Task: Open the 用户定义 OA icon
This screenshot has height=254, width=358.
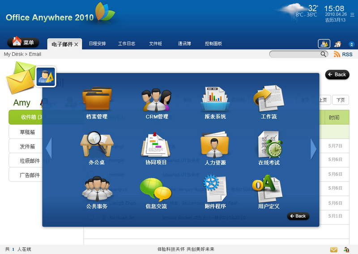Action: (x=268, y=189)
